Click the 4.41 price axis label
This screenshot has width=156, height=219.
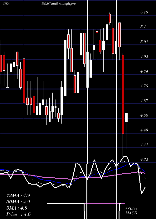144,145
